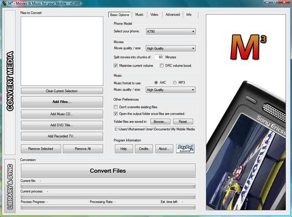
Task: Click the Music format to use label
Action: pyautogui.click(x=127, y=83)
